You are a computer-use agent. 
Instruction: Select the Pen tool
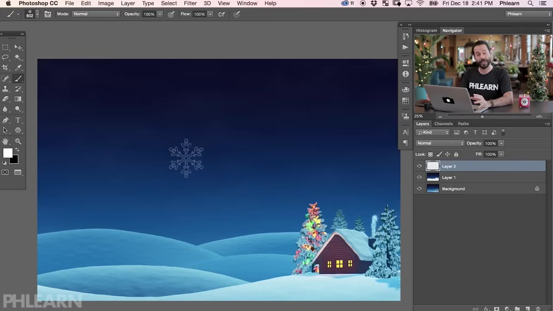click(6, 120)
